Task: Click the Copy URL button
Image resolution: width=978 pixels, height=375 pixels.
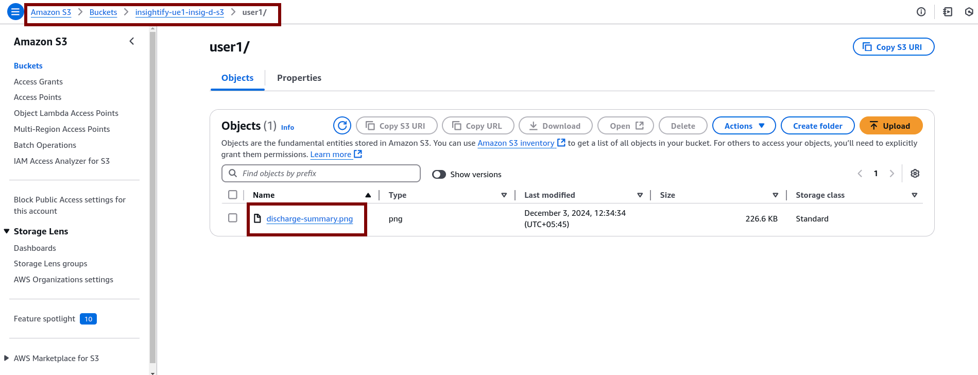Action: tap(478, 126)
